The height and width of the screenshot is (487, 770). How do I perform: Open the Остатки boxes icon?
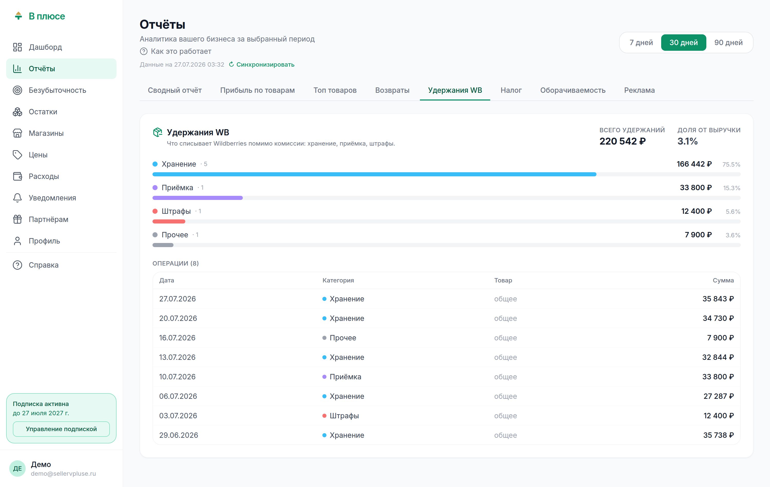point(17,112)
